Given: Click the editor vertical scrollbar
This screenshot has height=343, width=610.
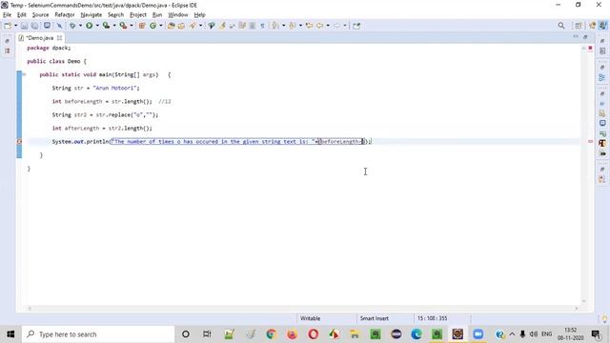Looking at the screenshot, I should pyautogui.click(x=584, y=174).
